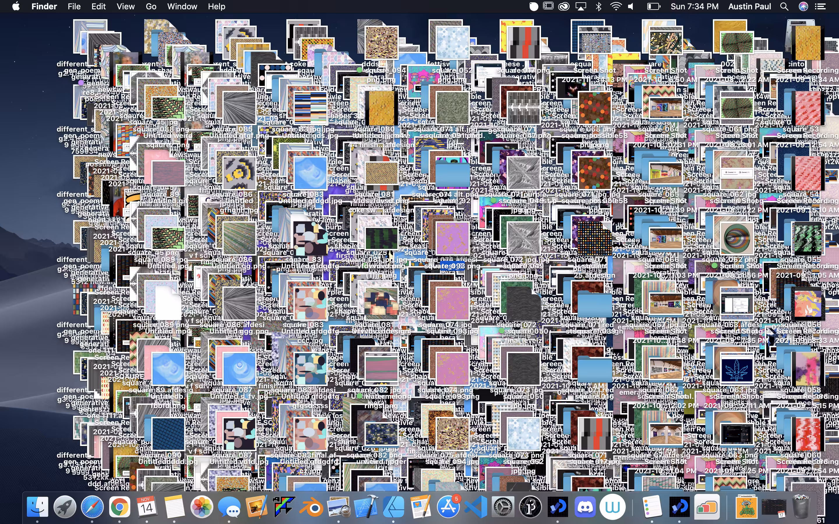Viewport: 839px width, 524px height.
Task: Open System Preferences from the Dock
Action: pyautogui.click(x=503, y=507)
